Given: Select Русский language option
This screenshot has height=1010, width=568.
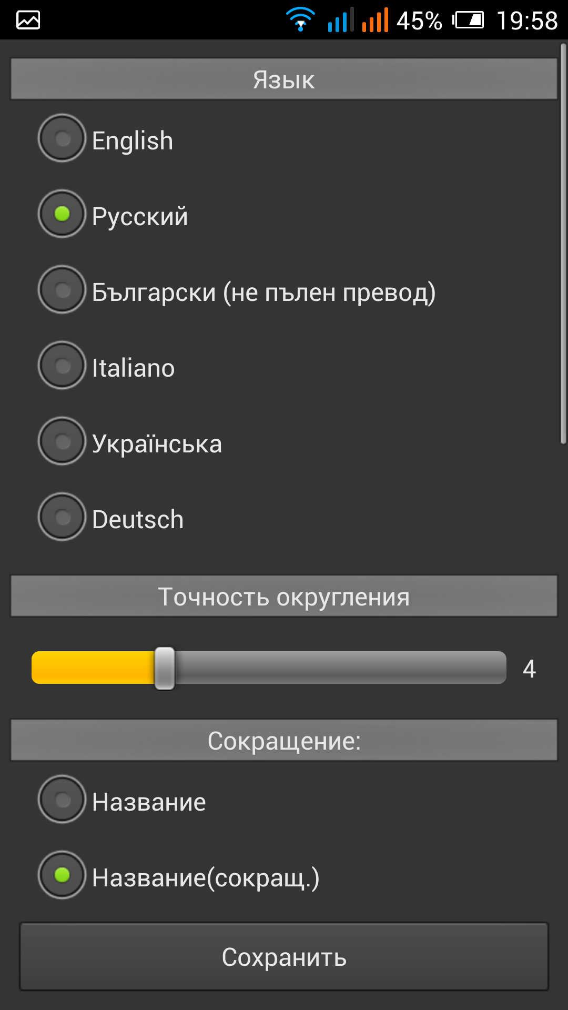Looking at the screenshot, I should (x=62, y=214).
